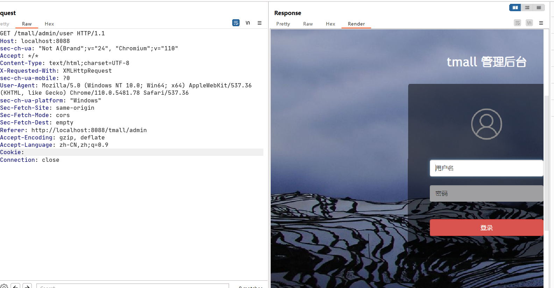The width and height of the screenshot is (554, 288).
Task: Focus the 用户名 username input field
Action: [486, 168]
